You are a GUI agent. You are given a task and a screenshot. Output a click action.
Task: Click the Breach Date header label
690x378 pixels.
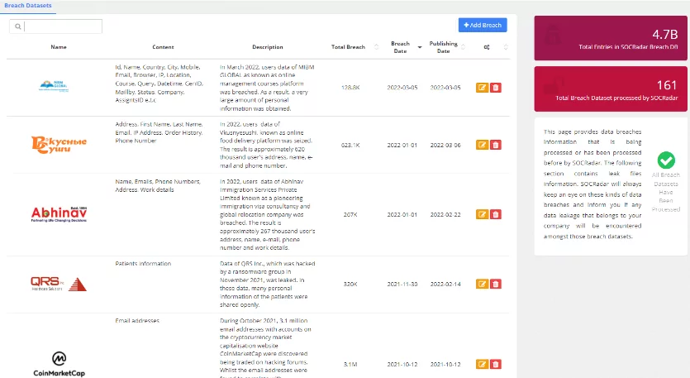(x=400, y=47)
